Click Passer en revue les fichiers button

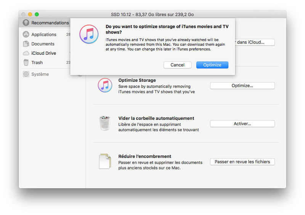[x=242, y=162]
